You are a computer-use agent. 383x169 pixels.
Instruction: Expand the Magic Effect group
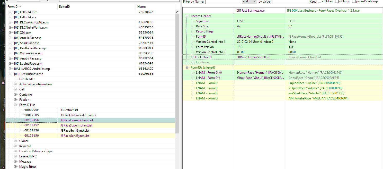coord(15,167)
